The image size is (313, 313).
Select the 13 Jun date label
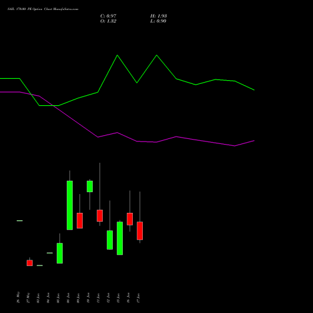(x=118, y=298)
